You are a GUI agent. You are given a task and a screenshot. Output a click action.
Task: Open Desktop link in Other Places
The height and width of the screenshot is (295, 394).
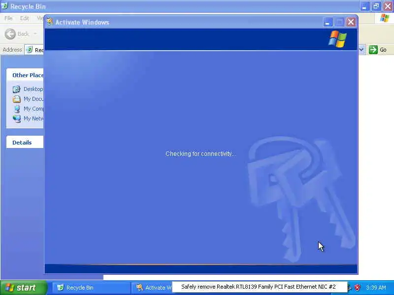pos(33,89)
